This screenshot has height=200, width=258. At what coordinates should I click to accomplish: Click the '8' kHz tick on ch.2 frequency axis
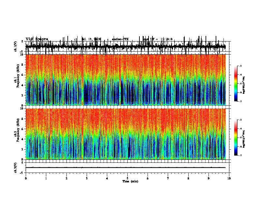pos(23,119)
